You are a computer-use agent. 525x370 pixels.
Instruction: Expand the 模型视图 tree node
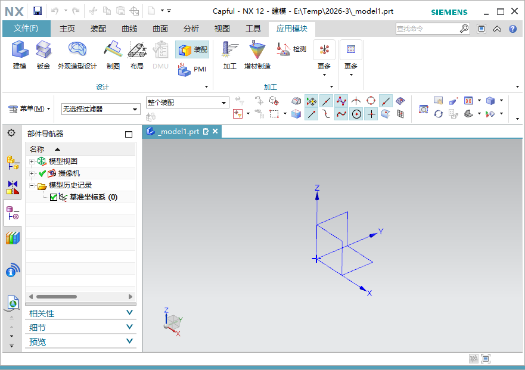[32, 161]
